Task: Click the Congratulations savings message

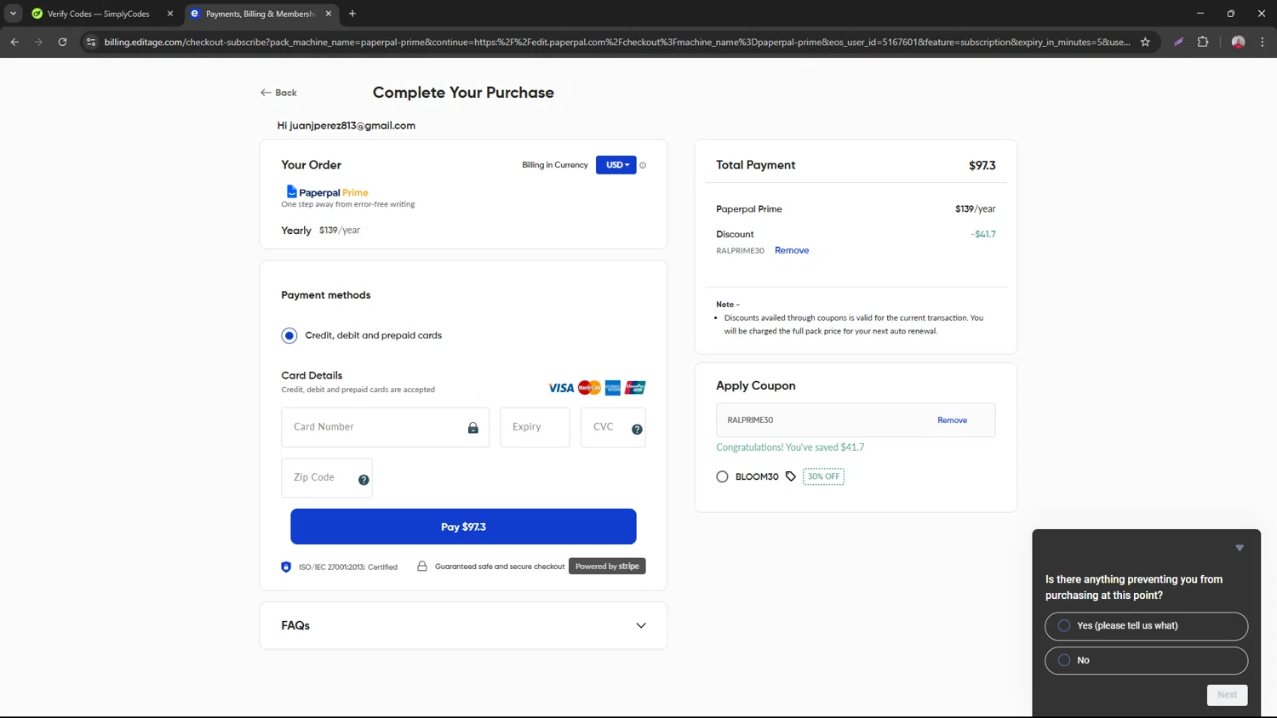Action: click(790, 447)
